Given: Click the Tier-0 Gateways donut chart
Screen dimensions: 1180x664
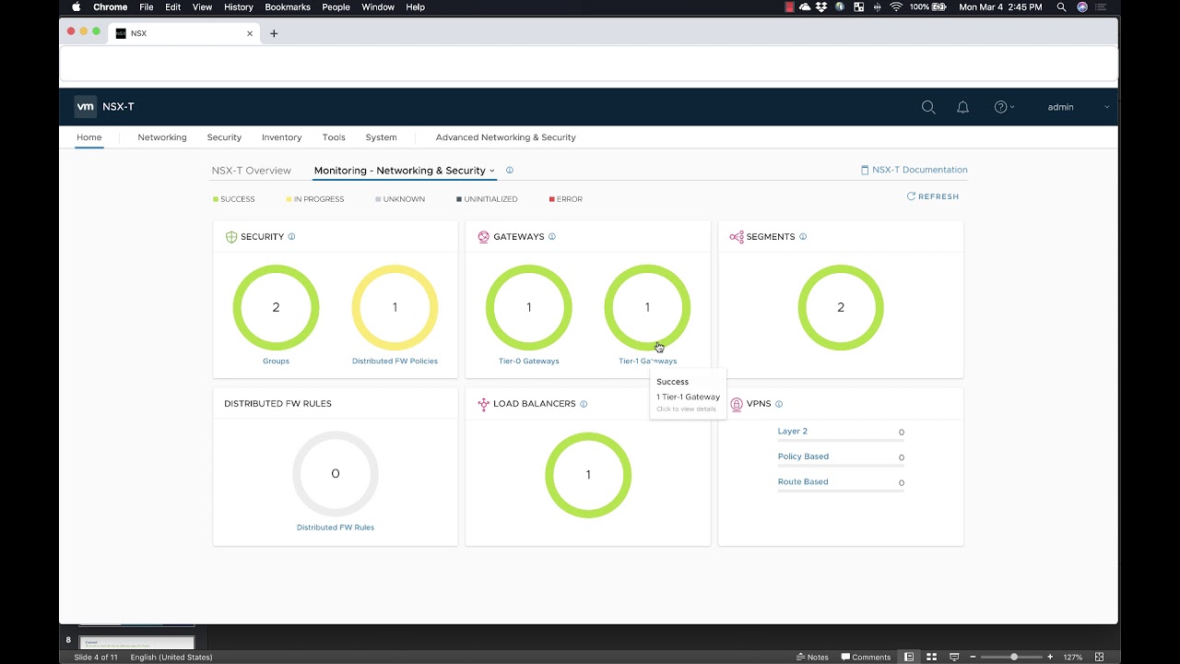Looking at the screenshot, I should point(528,308).
